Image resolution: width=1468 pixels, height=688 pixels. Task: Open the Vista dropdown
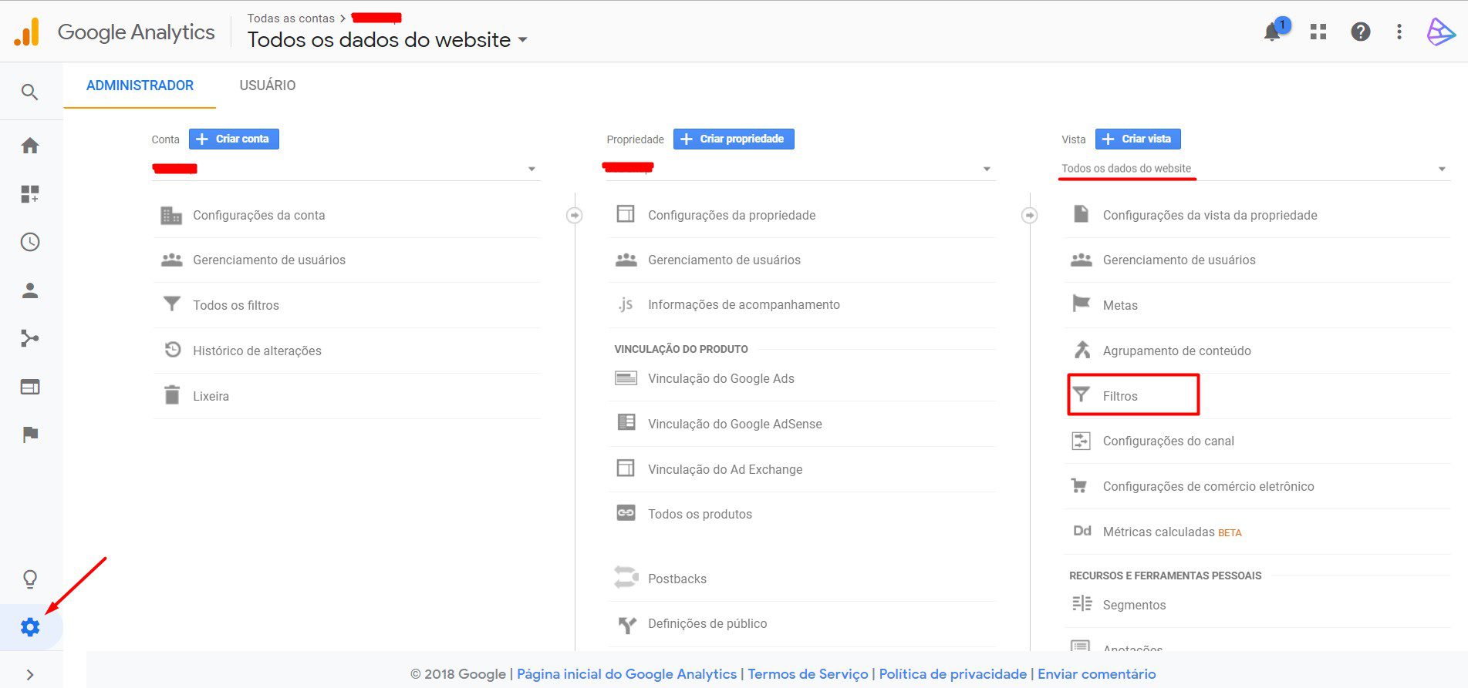click(x=1255, y=169)
